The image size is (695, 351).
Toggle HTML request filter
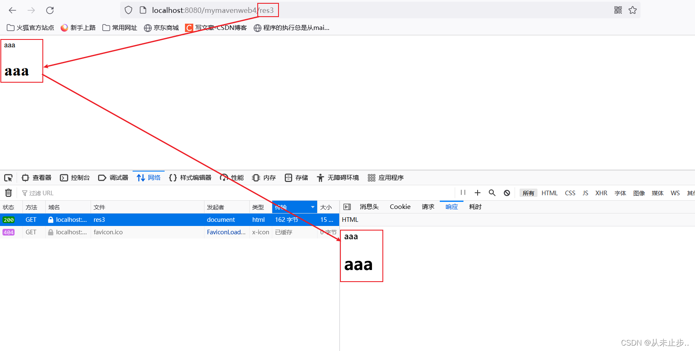pos(550,193)
